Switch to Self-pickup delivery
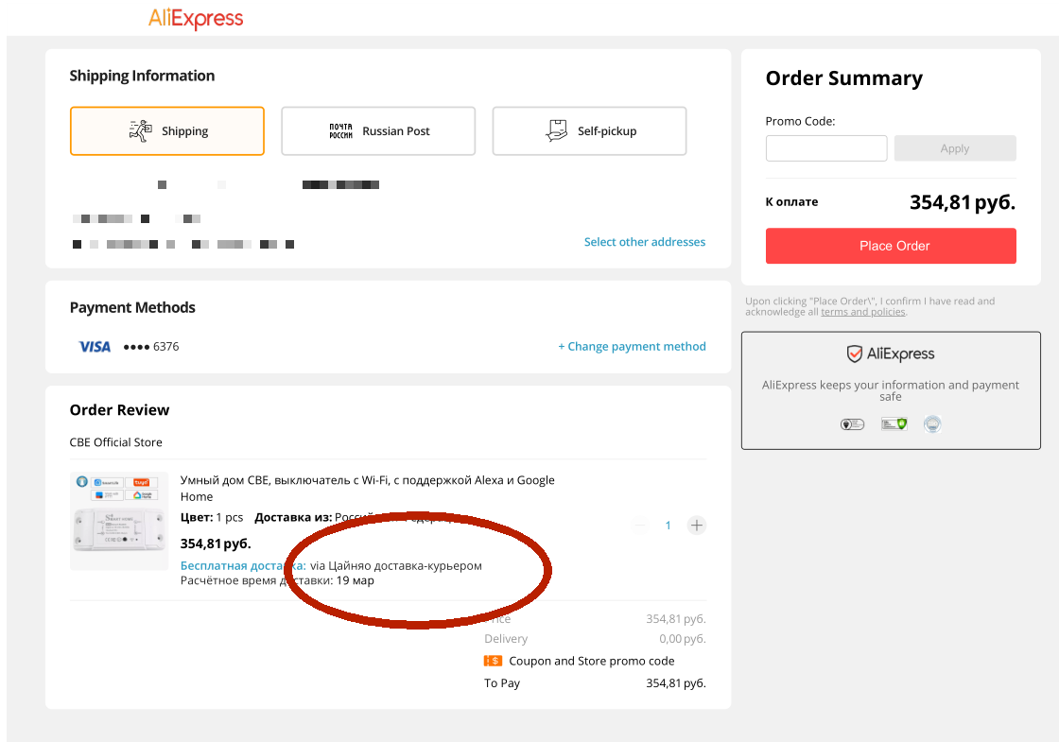This screenshot has width=1059, height=742. point(589,130)
